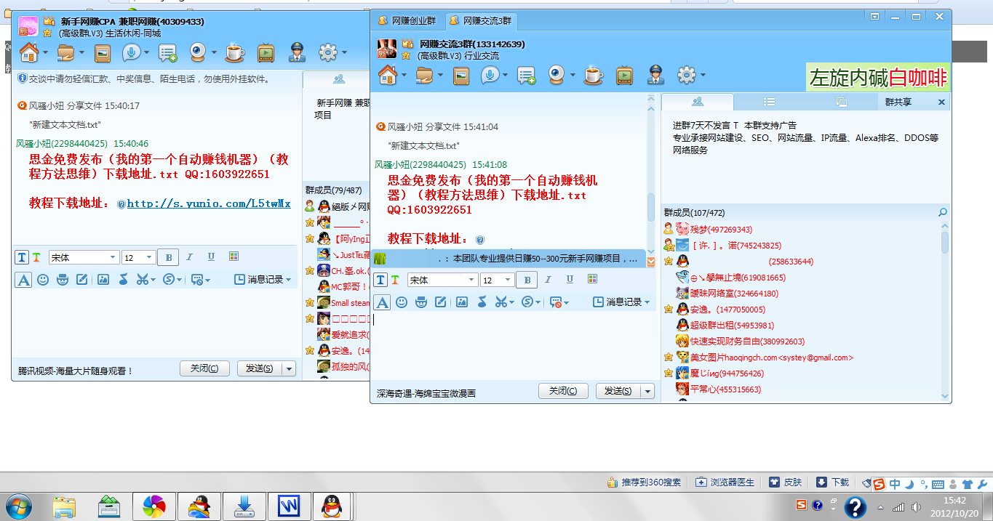
Task: Open group album icon in 网赚交流3群 toolbar
Action: [460, 75]
